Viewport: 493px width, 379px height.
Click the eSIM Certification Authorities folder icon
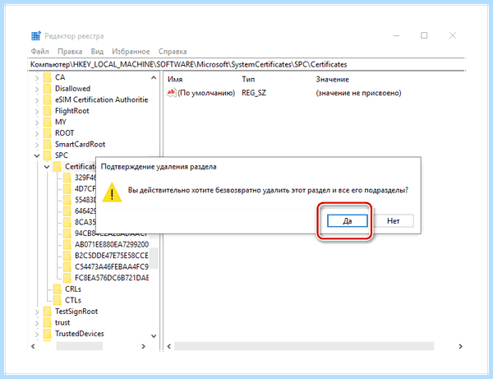[47, 99]
